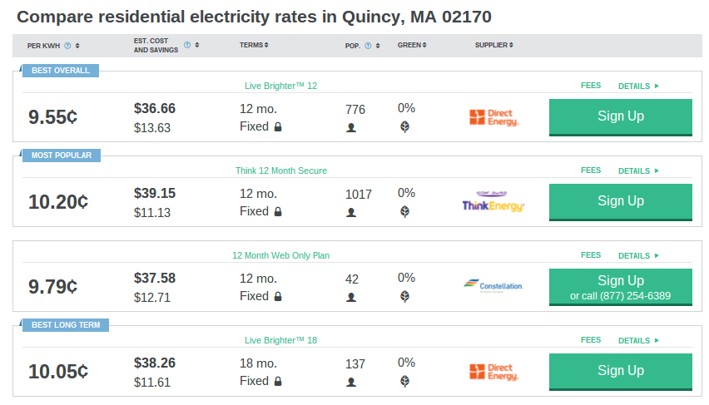The width and height of the screenshot is (709, 405).
Task: Sort by Green column arrows
Action: pos(424,45)
